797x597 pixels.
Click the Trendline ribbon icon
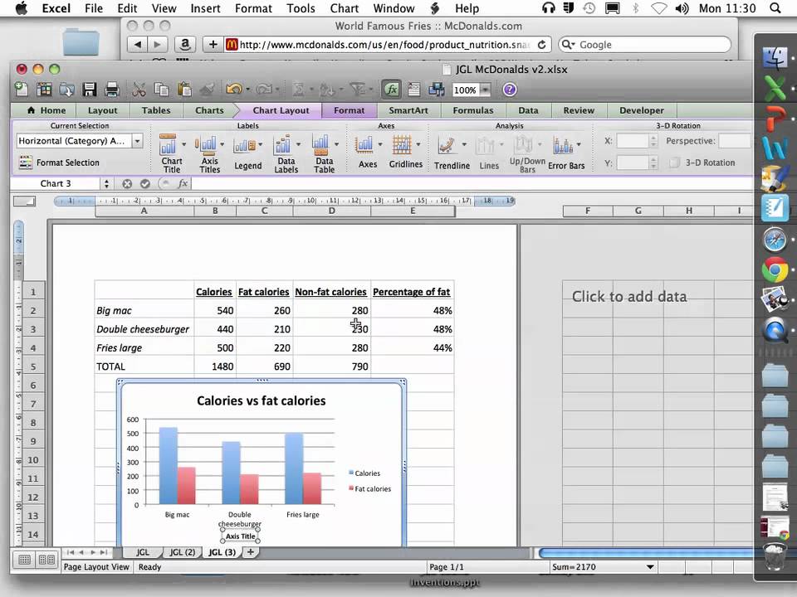point(447,146)
